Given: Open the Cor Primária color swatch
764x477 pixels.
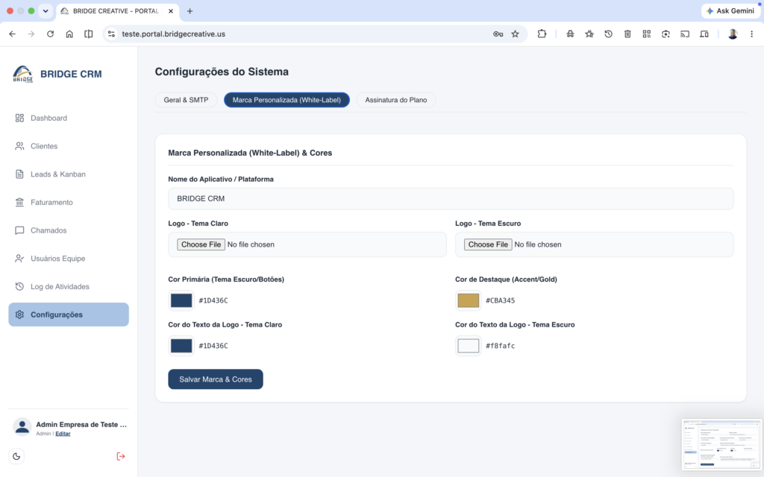Looking at the screenshot, I should tap(181, 300).
